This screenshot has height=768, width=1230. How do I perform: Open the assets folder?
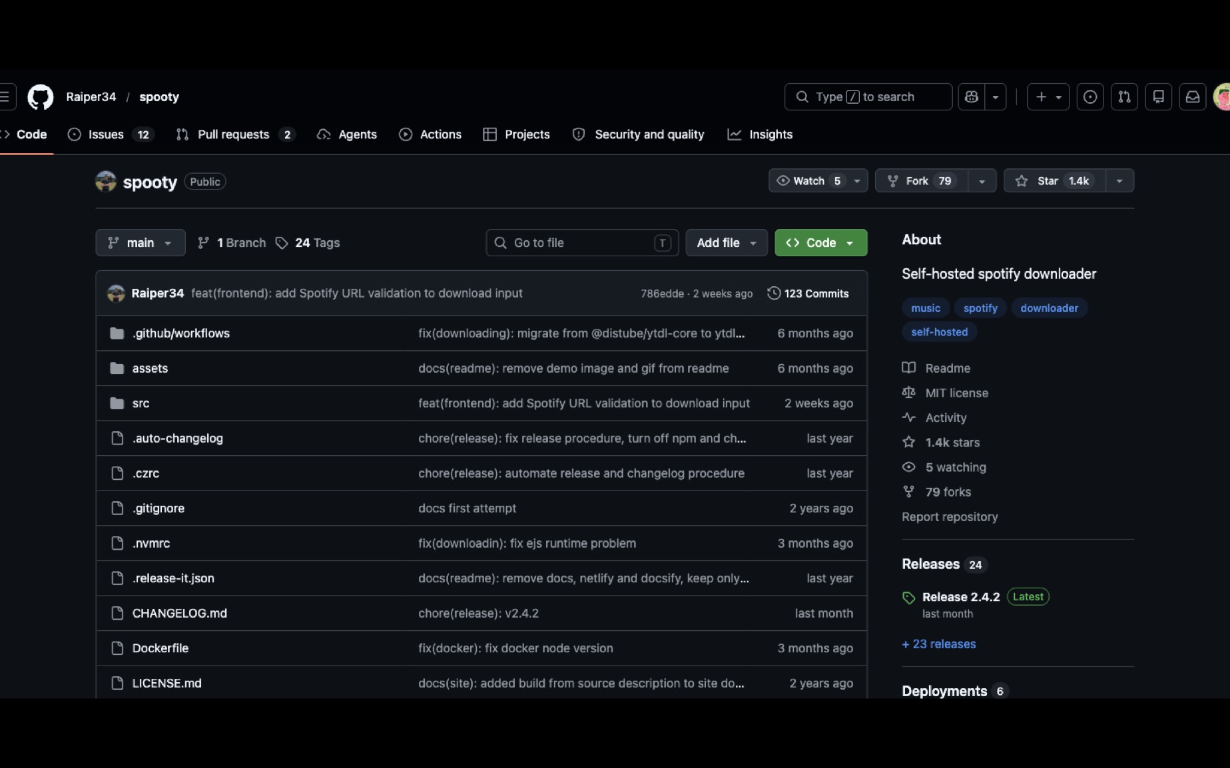150,369
